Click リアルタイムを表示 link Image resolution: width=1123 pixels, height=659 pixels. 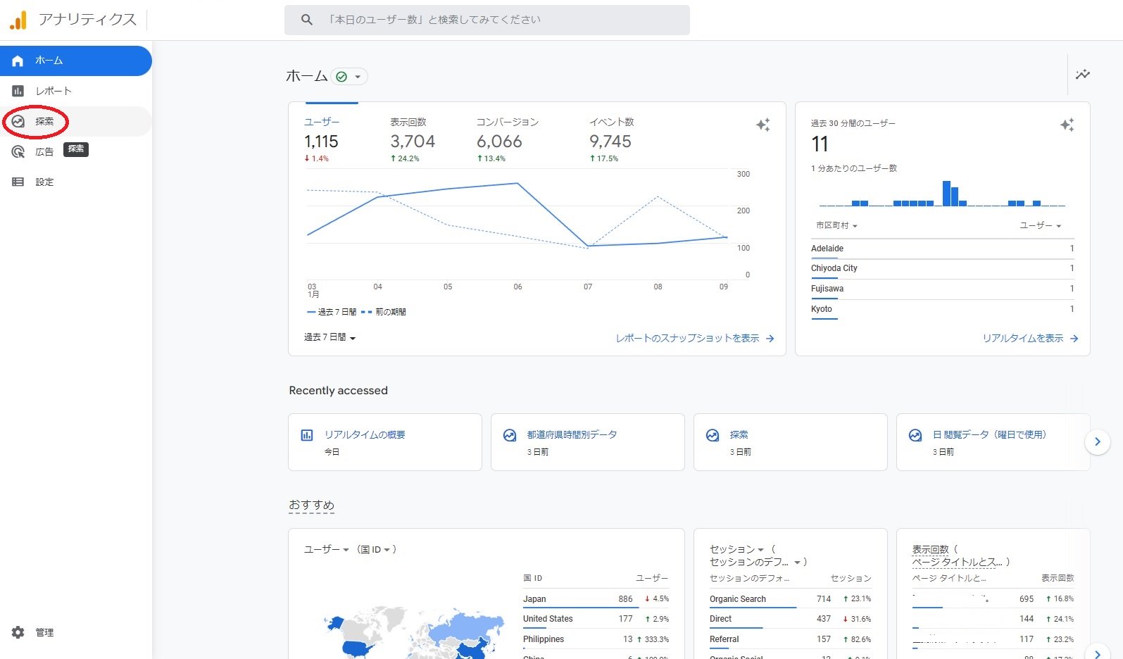coord(1029,339)
